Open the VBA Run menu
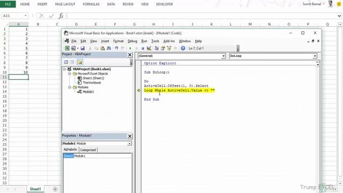Viewport: 343px width, 193px height. (144, 41)
